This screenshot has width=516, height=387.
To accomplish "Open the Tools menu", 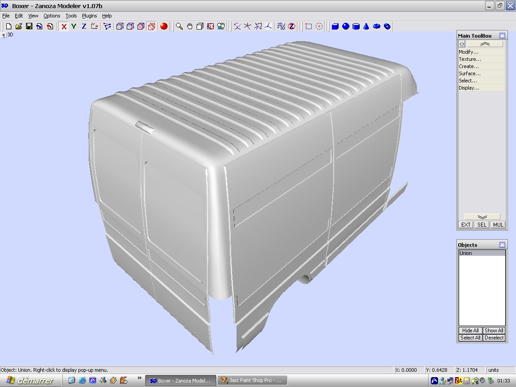I will pyautogui.click(x=71, y=16).
